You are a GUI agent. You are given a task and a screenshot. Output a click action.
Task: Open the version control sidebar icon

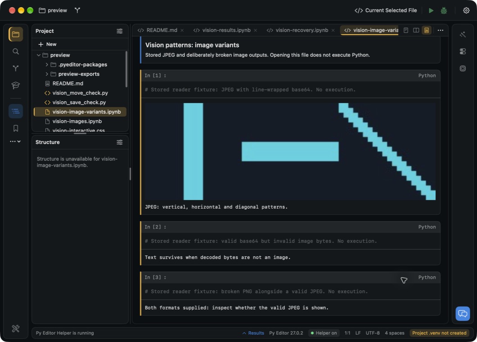(x=15, y=68)
